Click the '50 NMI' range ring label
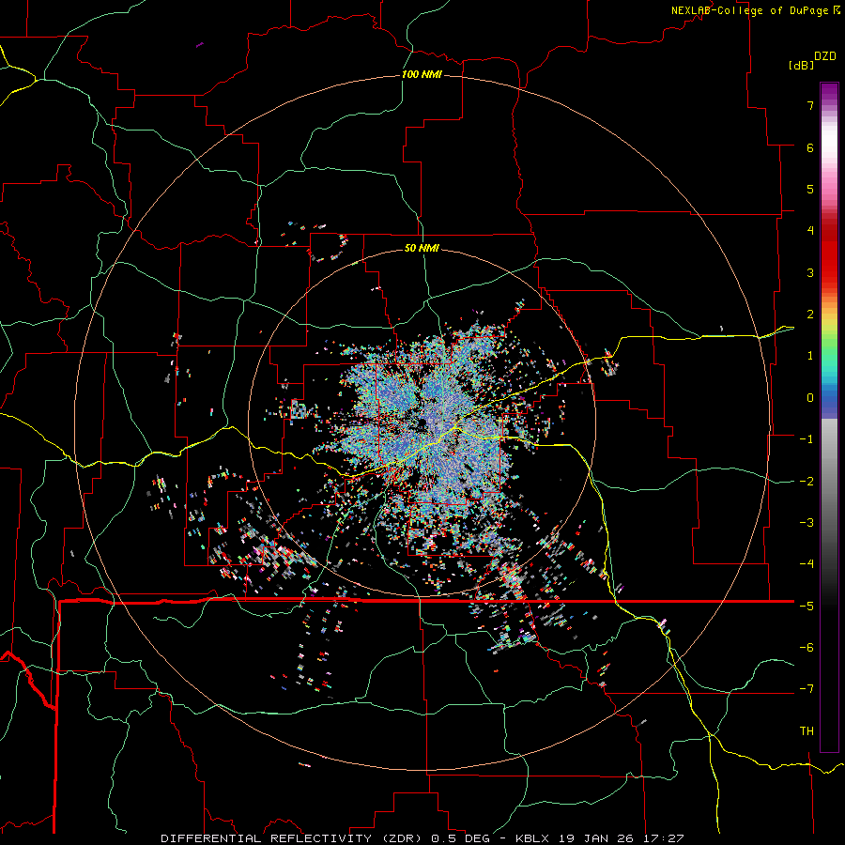This screenshot has height=845, width=845. click(x=422, y=248)
